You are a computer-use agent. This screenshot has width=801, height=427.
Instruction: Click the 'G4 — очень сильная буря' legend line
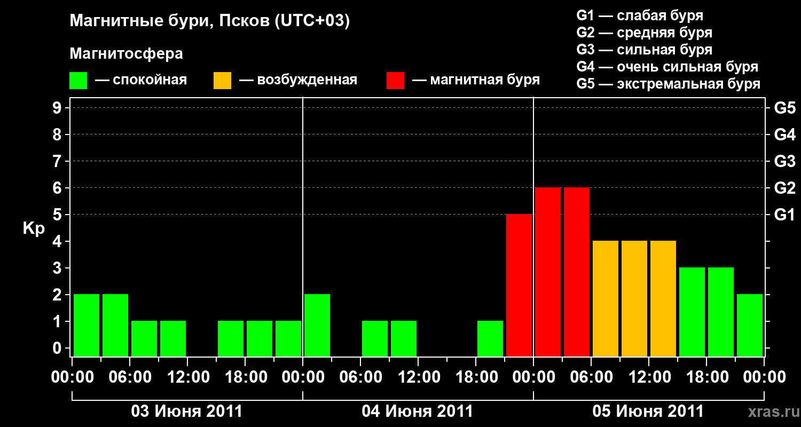pos(667,67)
